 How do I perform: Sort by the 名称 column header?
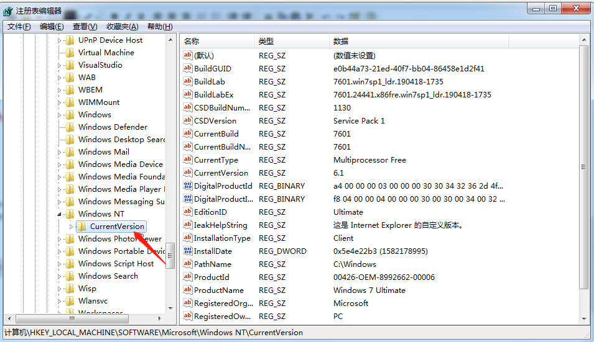[217, 41]
